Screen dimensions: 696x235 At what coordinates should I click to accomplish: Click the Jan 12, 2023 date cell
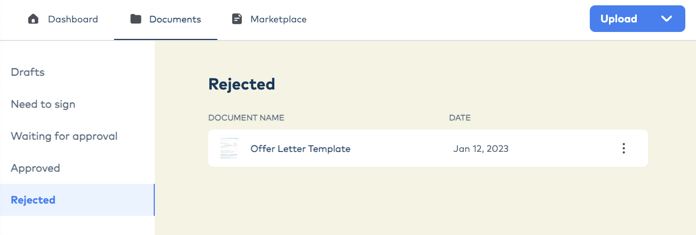481,149
